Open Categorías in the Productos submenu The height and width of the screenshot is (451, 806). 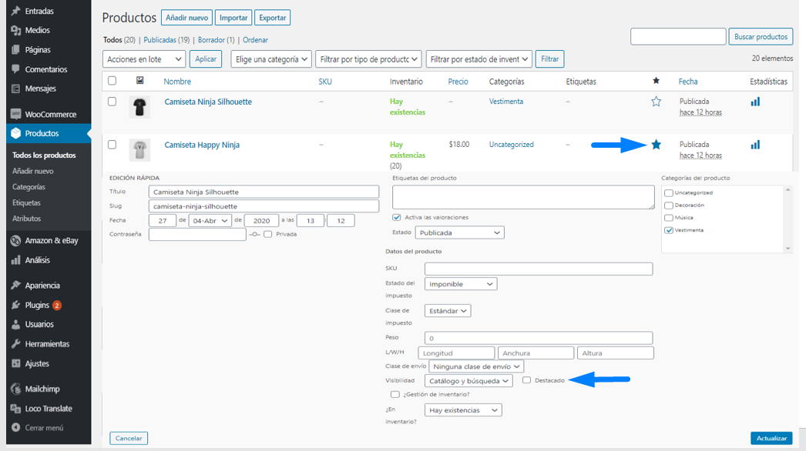pyautogui.click(x=29, y=187)
